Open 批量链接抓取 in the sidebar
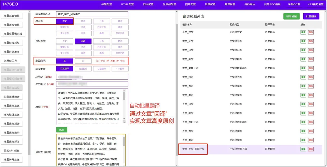This screenshot has height=167, width=327. (12, 43)
